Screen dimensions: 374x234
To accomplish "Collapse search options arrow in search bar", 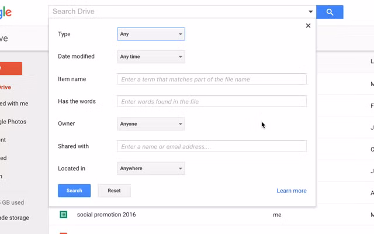I will pos(310,12).
